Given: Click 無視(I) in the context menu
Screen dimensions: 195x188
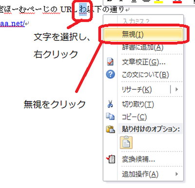Looking at the screenshot, I should point(143,34).
